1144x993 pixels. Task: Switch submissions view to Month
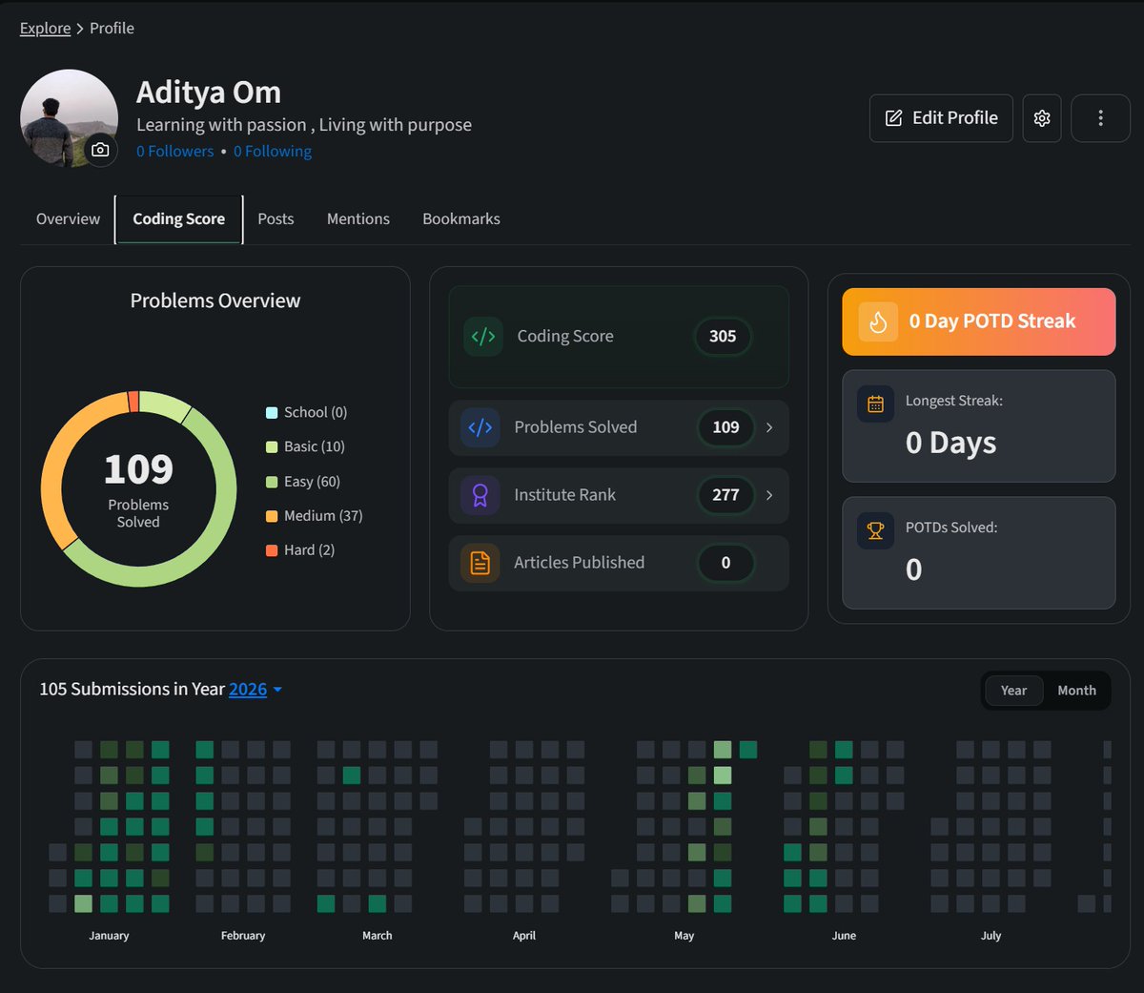pyautogui.click(x=1076, y=691)
